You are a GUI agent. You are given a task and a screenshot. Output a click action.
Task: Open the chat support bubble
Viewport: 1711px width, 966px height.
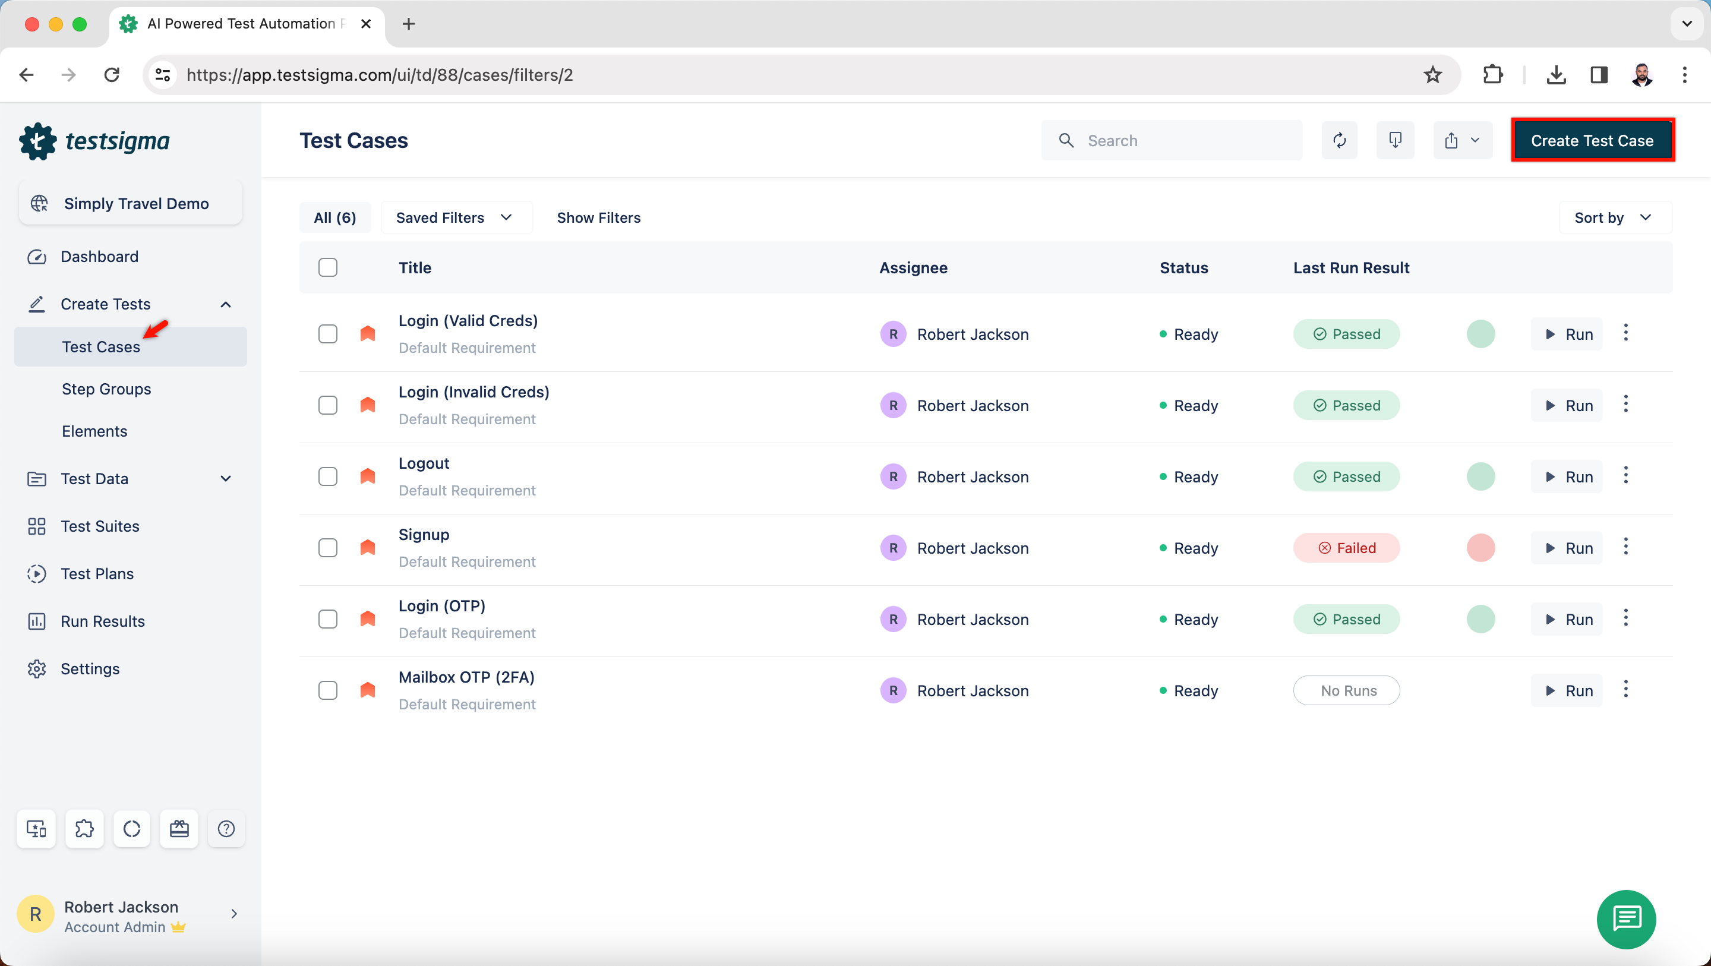(x=1626, y=919)
